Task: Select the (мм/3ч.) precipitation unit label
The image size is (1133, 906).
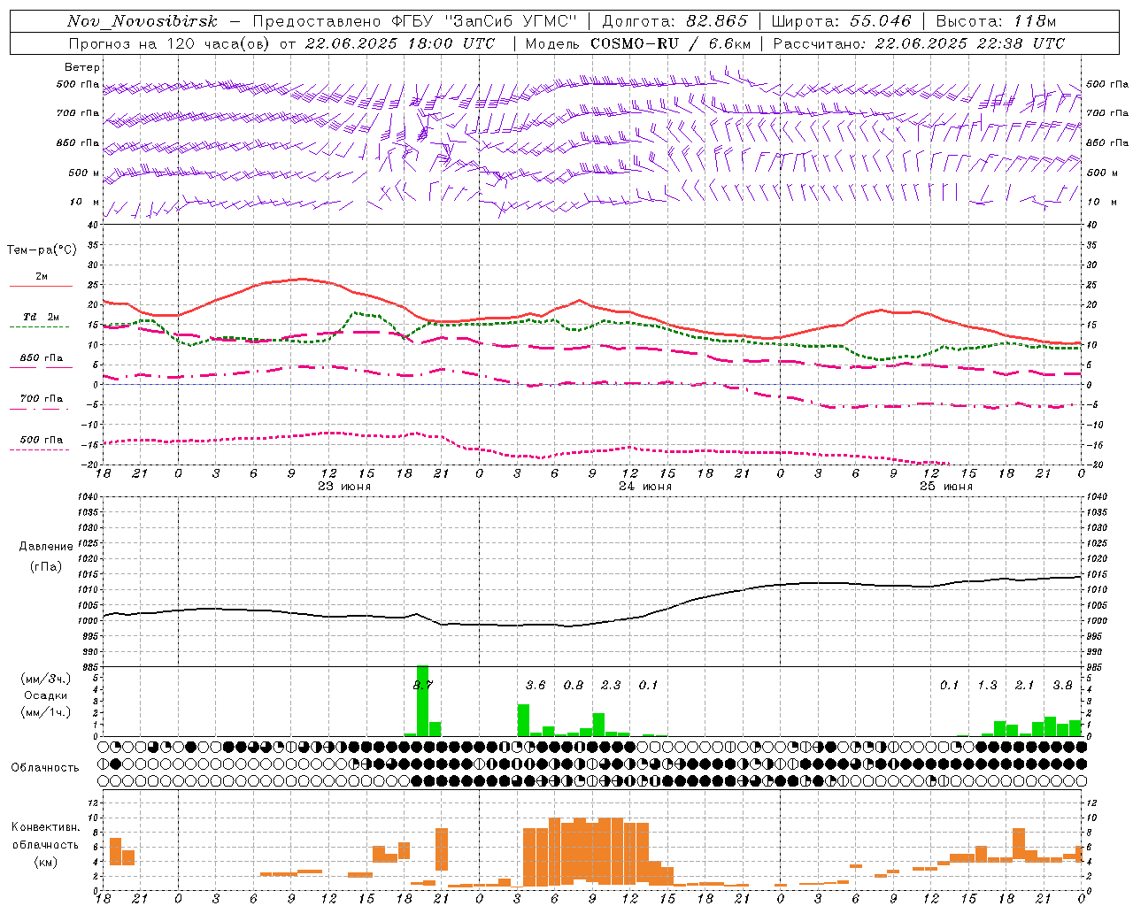Action: 46,679
